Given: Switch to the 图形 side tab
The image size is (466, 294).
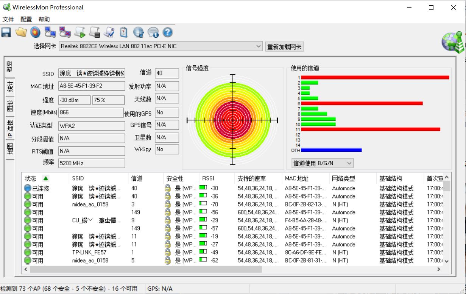Looking at the screenshot, I should pyautogui.click(x=10, y=107).
